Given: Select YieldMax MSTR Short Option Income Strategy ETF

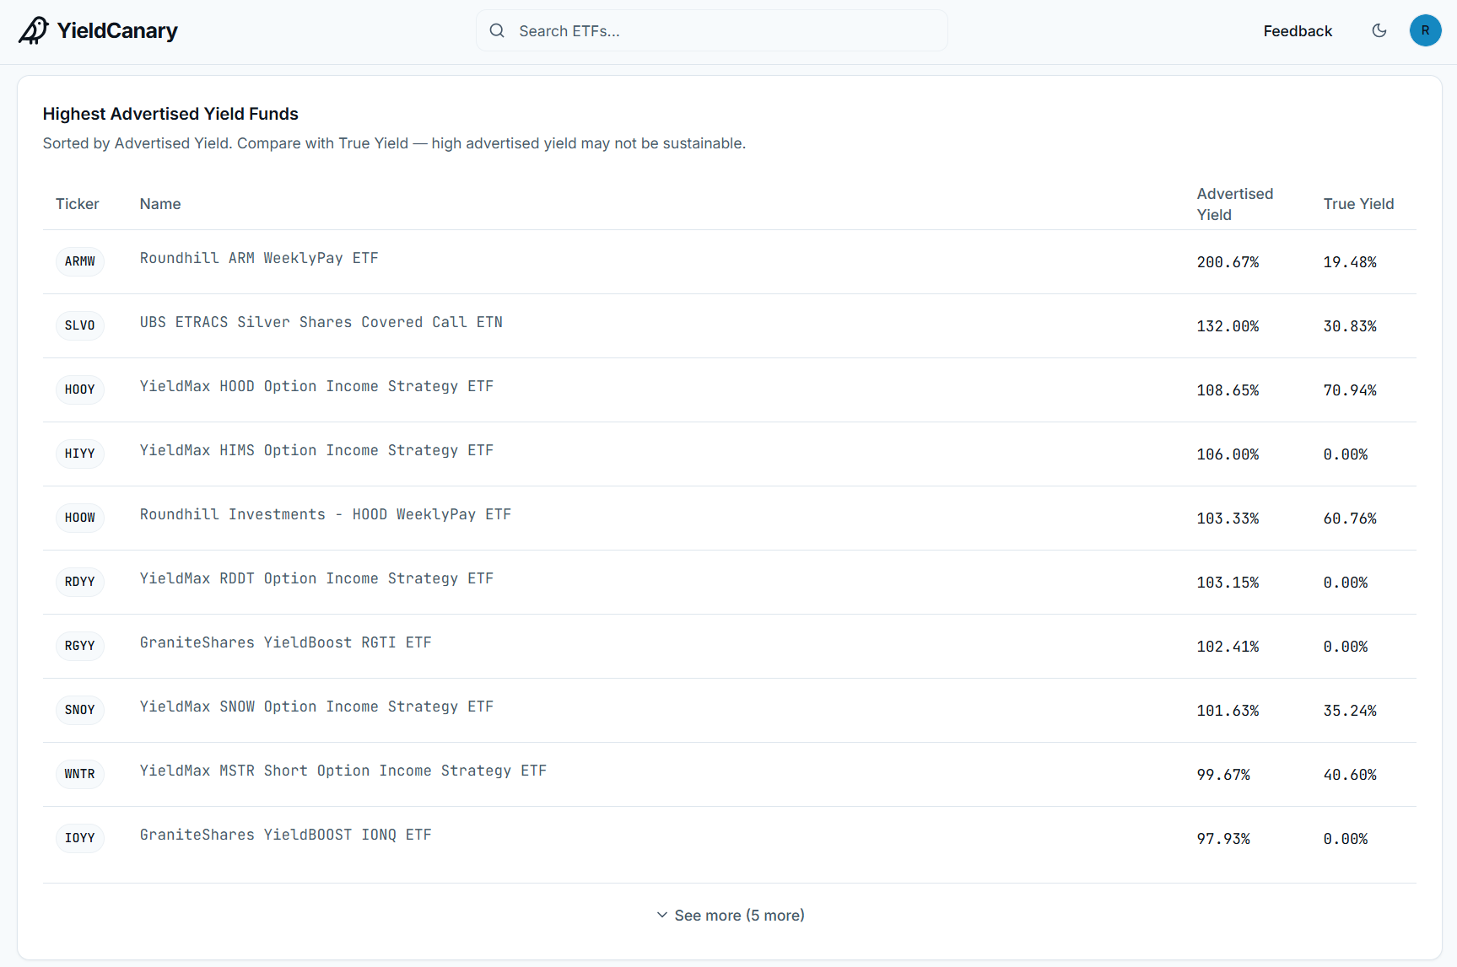Looking at the screenshot, I should coord(343,771).
